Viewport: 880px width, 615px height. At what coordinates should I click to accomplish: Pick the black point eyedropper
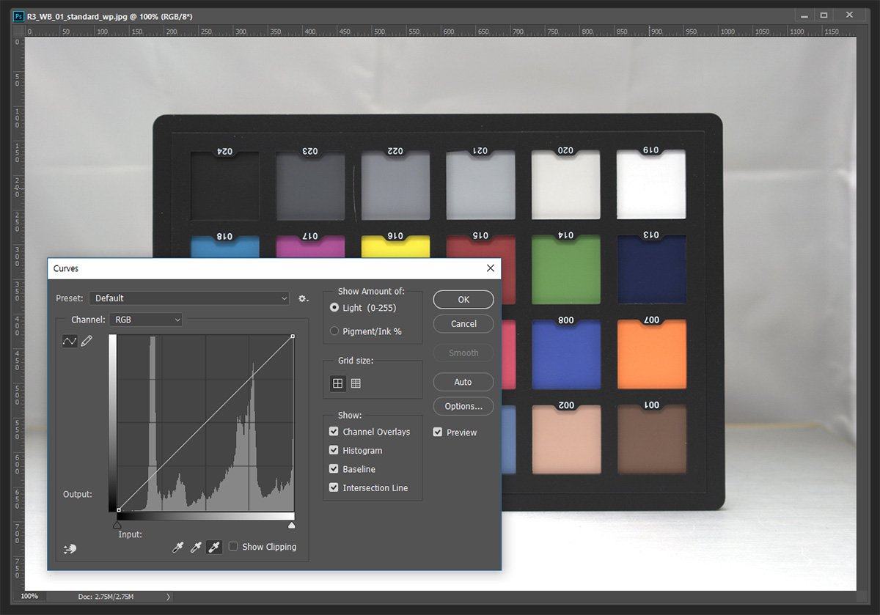pos(177,547)
